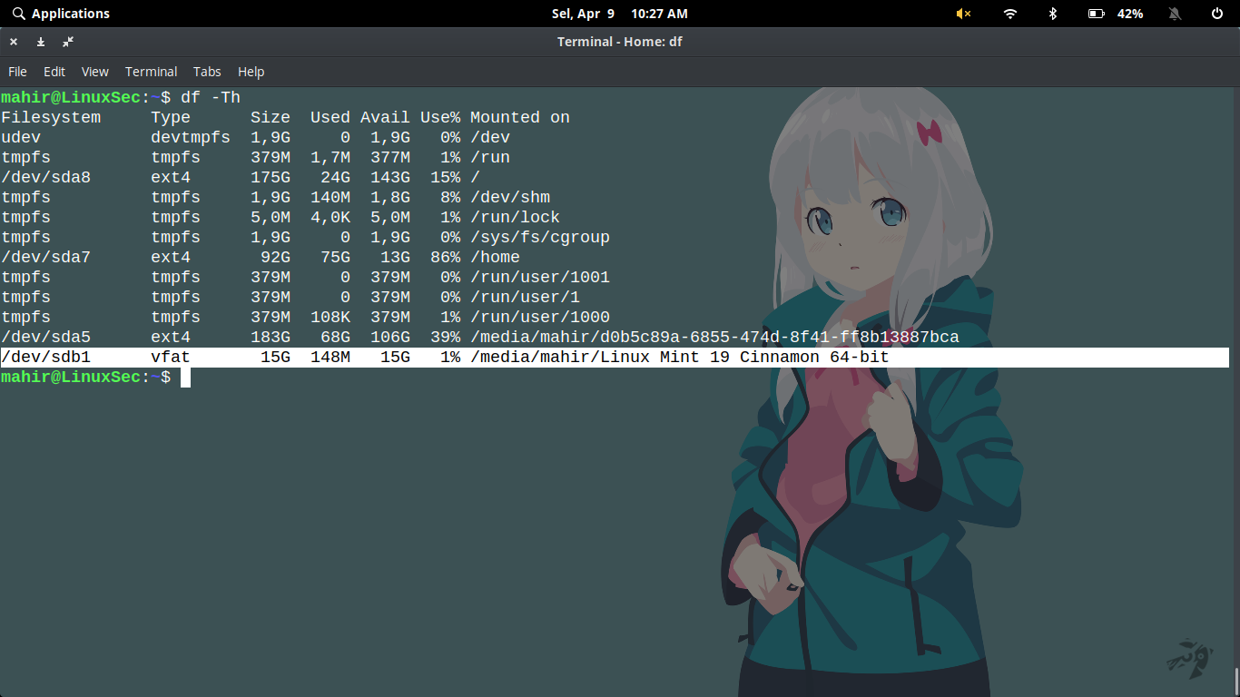Screen dimensions: 1240x697
Task: Open the Applications menu
Action: [x=71, y=14]
